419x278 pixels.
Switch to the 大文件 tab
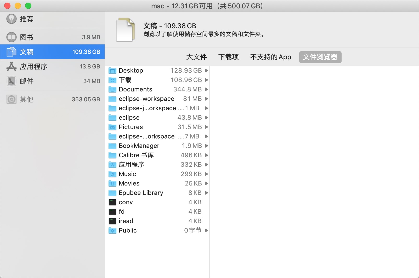coord(196,57)
